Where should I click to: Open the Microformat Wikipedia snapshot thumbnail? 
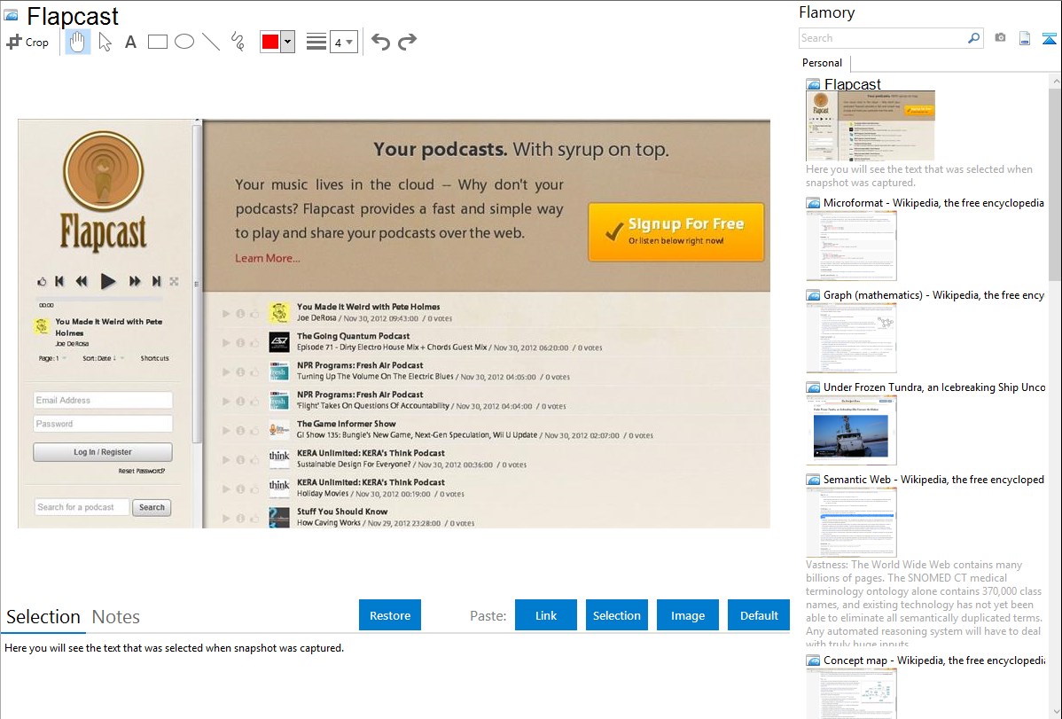pos(851,246)
